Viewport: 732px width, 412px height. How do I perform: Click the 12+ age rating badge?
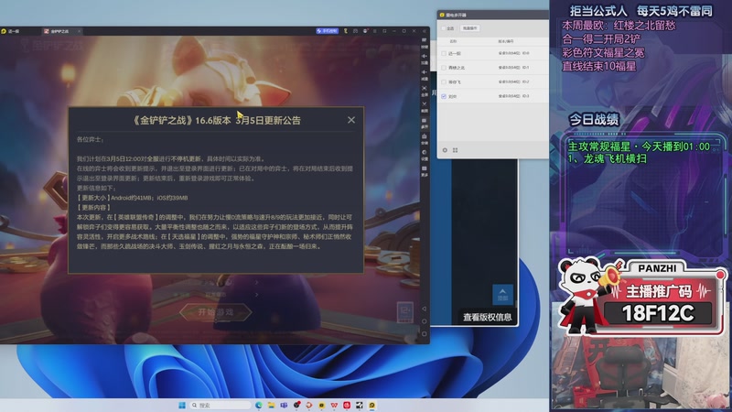405,311
